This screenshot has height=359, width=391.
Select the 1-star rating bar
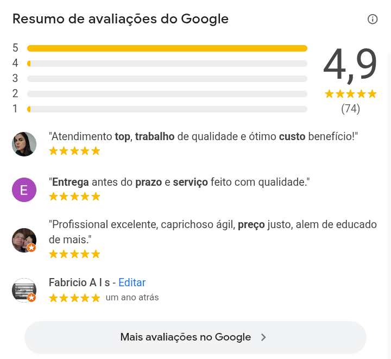coord(167,109)
